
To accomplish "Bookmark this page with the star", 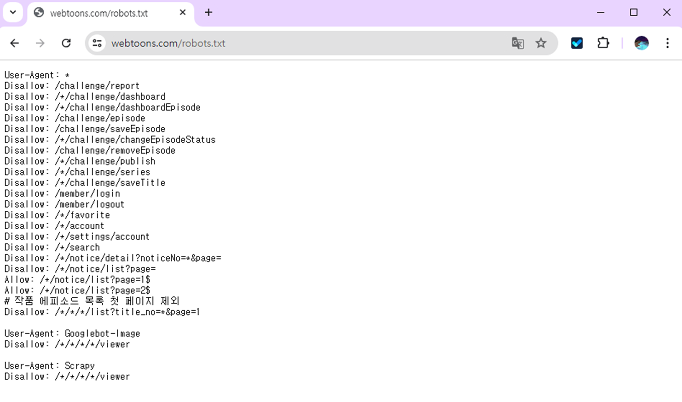I will (x=541, y=43).
